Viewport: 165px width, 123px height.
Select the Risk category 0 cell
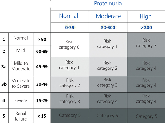coord(69,44)
